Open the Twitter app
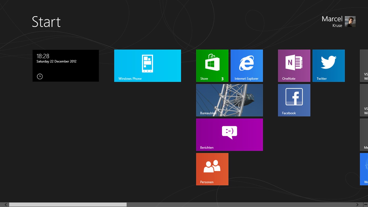Viewport: 368px width, 207px height. [328, 65]
